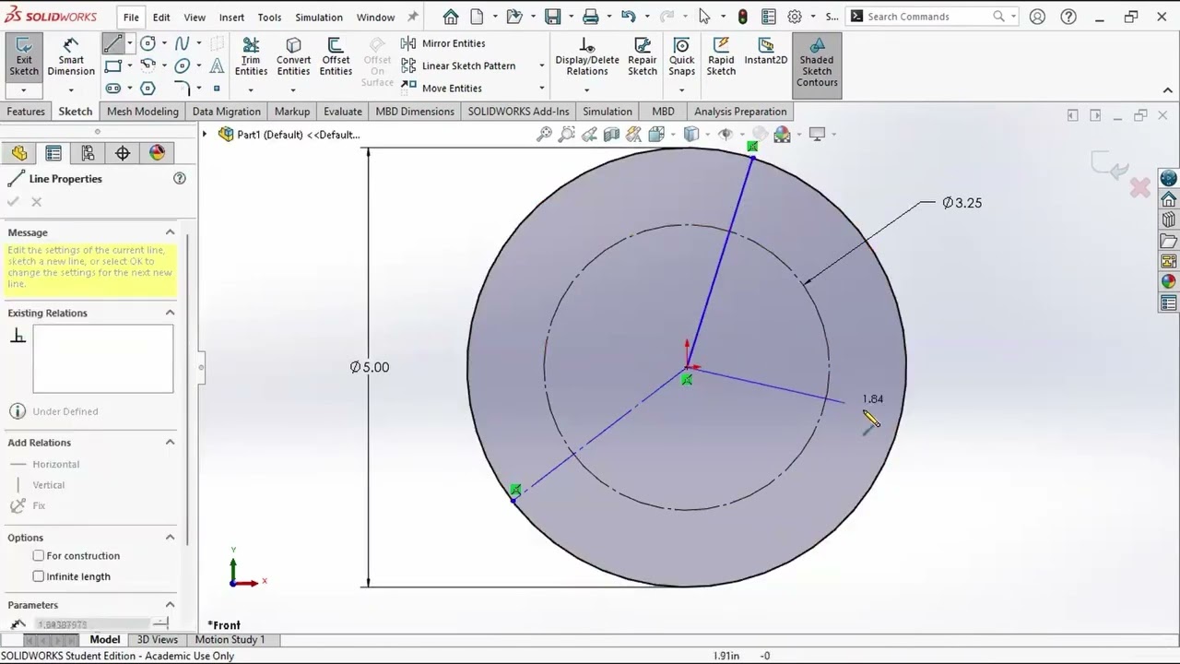Switch to the Evaluate tab
The image size is (1180, 664).
coord(342,112)
